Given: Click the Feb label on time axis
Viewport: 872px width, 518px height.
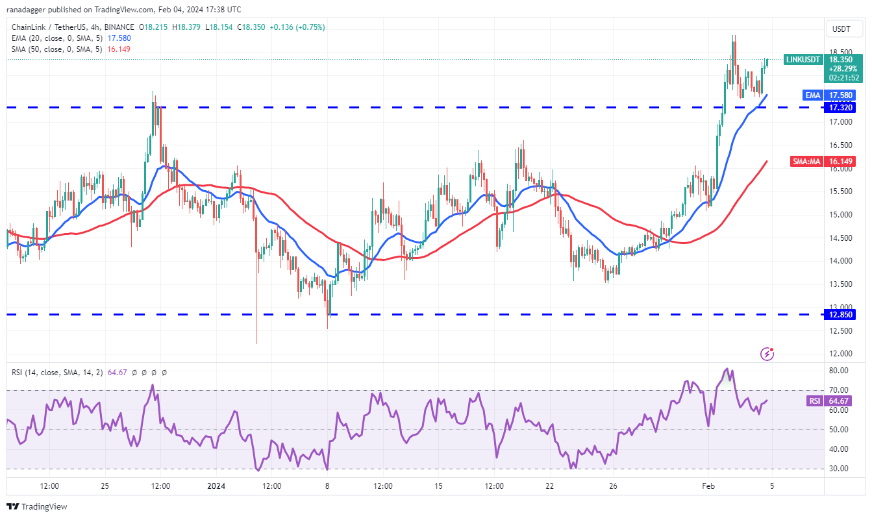Looking at the screenshot, I should [708, 486].
